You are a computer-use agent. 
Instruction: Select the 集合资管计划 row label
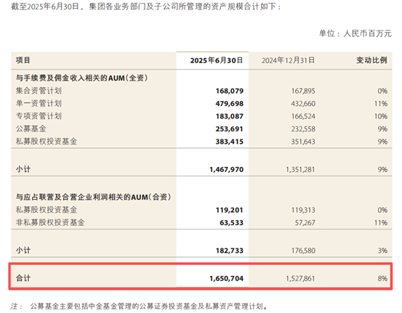coord(39,91)
